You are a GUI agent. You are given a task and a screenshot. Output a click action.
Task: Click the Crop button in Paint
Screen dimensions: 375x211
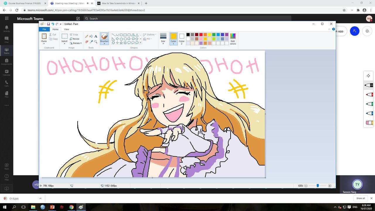click(x=74, y=35)
